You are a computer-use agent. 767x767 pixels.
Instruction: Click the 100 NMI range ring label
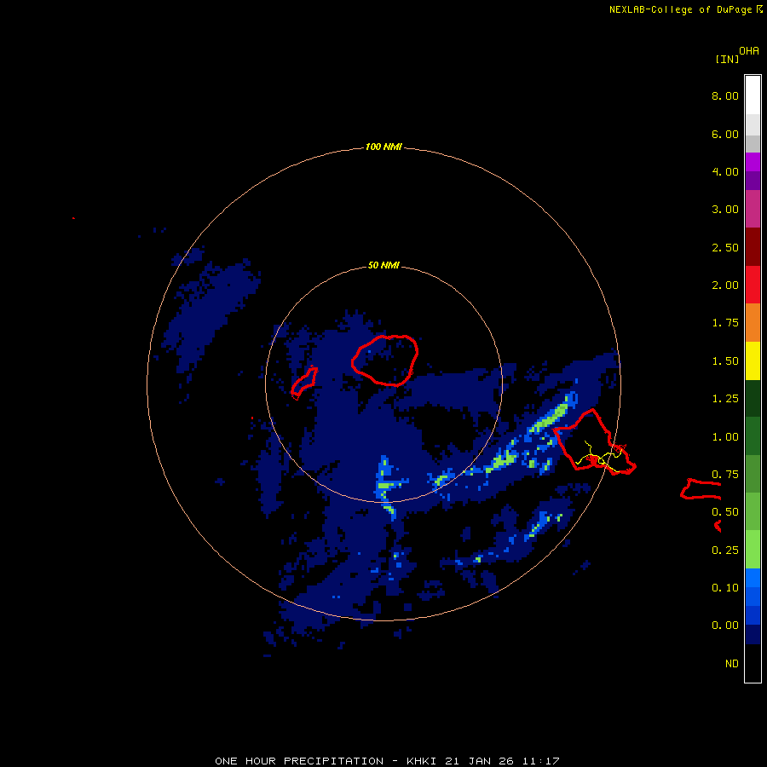pyautogui.click(x=383, y=147)
